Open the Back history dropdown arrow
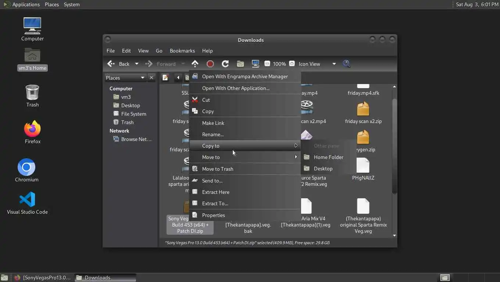Screen dimensions: 500x282 (x=136, y=64)
